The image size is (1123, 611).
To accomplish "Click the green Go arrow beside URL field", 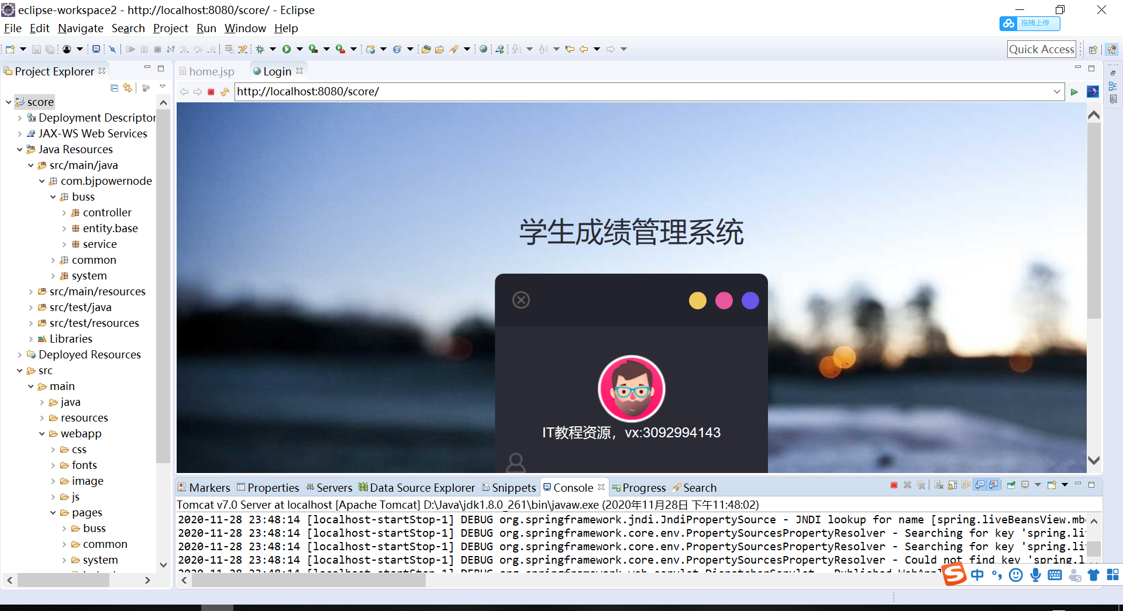I will (1074, 92).
